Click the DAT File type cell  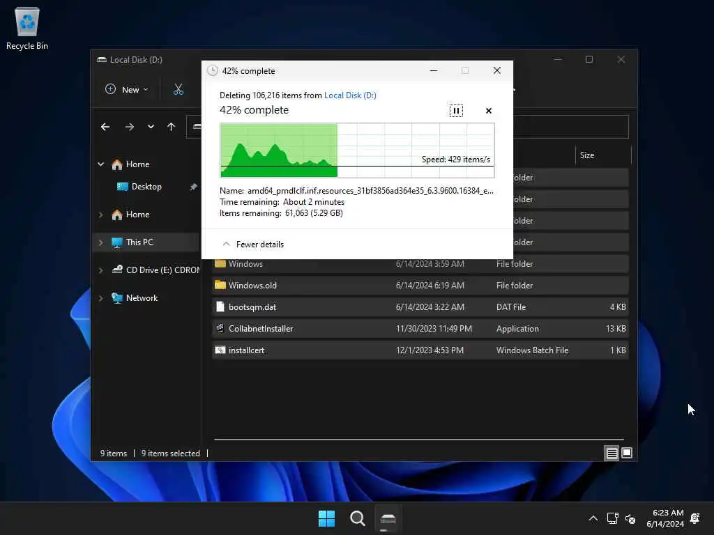pyautogui.click(x=511, y=307)
